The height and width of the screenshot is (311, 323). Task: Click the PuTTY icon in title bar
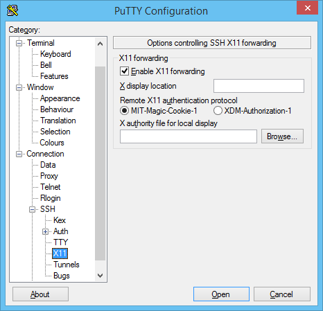click(12, 11)
